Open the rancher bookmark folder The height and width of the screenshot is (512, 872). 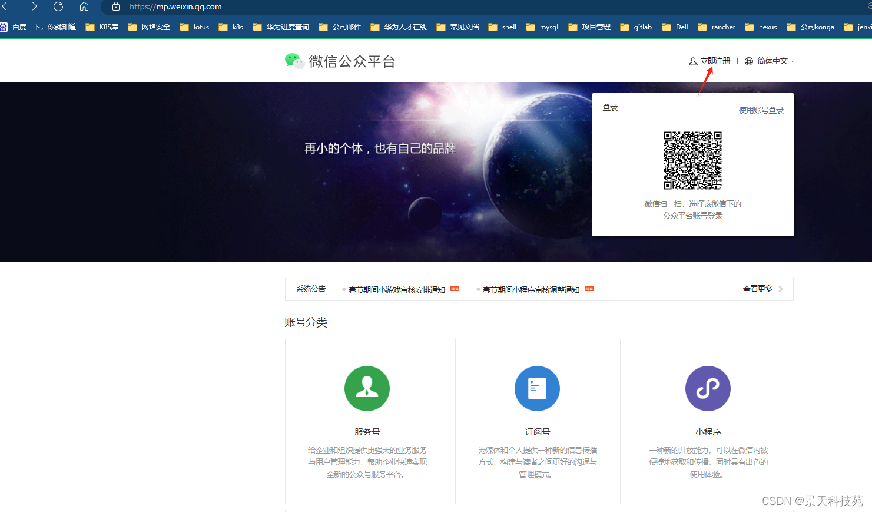717,27
